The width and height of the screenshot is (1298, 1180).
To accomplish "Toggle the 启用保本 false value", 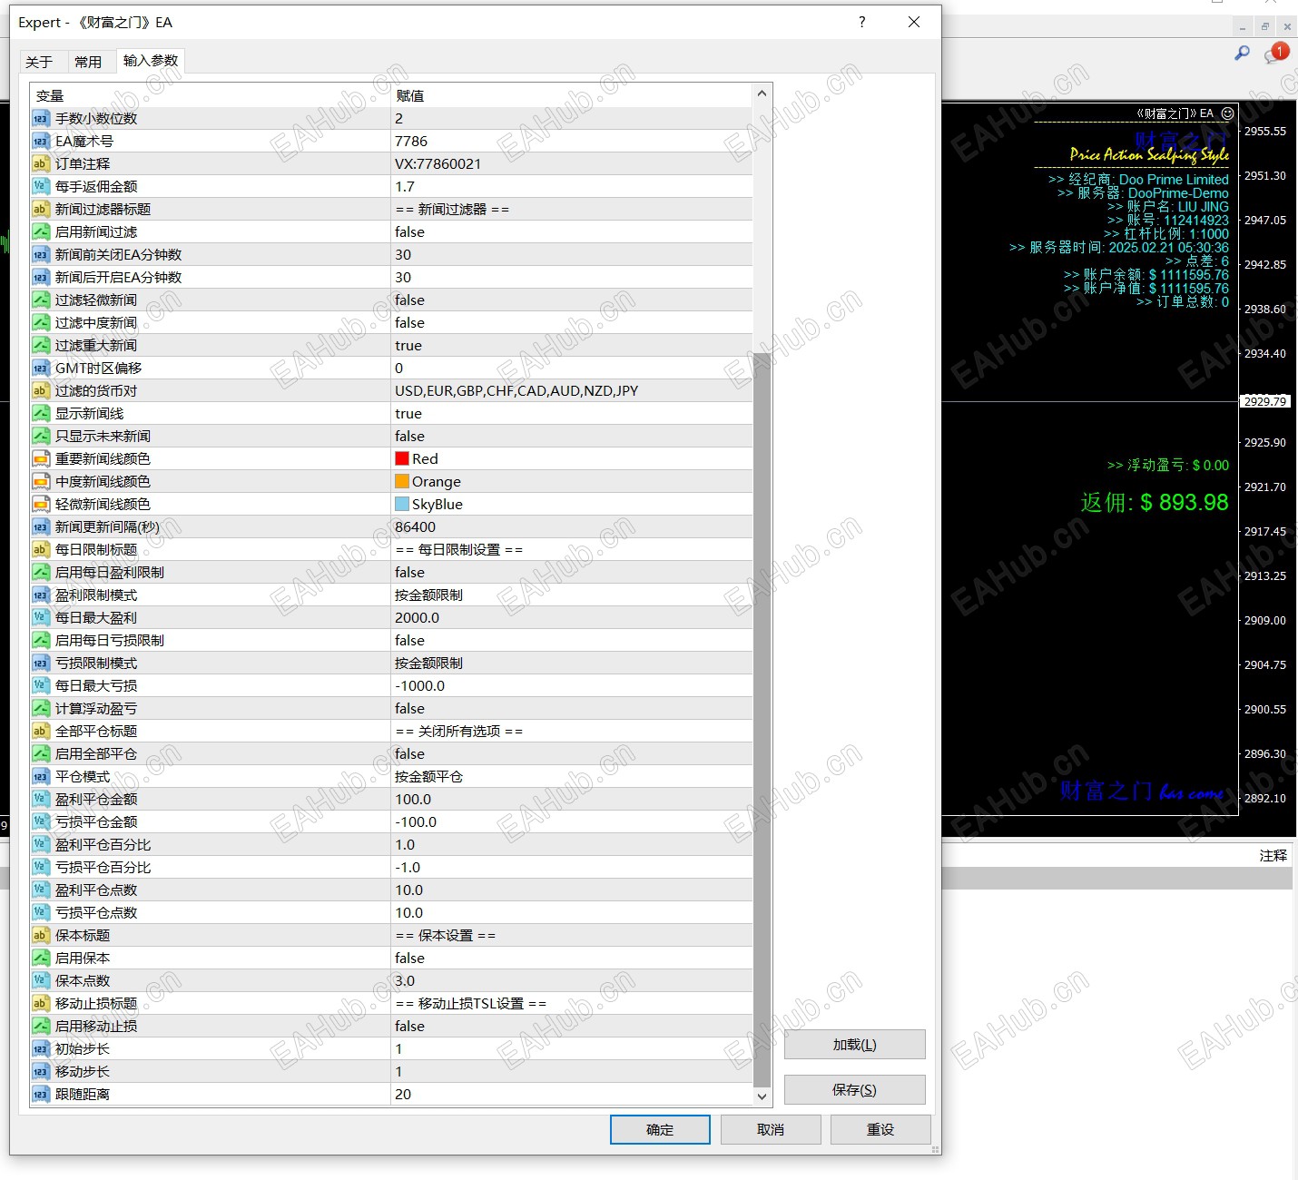I will pyautogui.click(x=572, y=959).
